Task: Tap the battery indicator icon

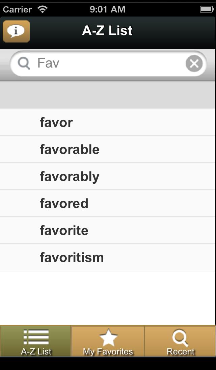Action: (x=206, y=9)
